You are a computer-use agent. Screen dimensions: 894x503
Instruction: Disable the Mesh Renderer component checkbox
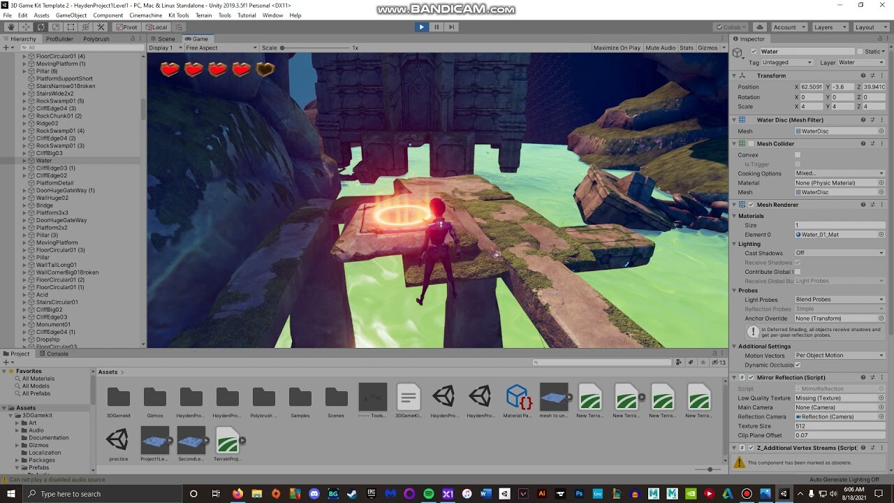[751, 204]
